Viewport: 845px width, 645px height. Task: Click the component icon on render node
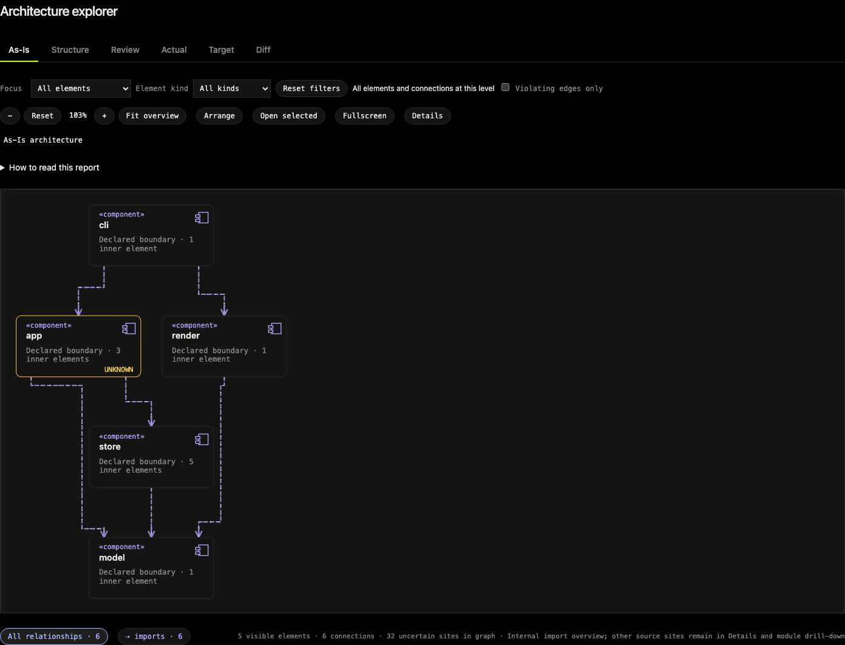click(274, 329)
